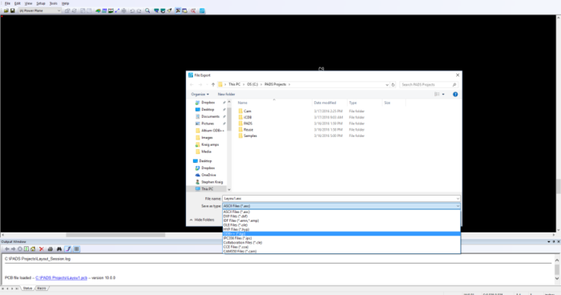The width and height of the screenshot is (561, 295).
Task: Click the Refresh icon in Output Window toolbar
Action: pos(26,249)
